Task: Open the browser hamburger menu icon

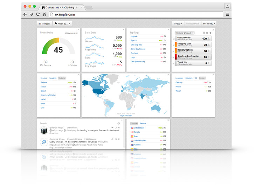Action: tap(227, 14)
